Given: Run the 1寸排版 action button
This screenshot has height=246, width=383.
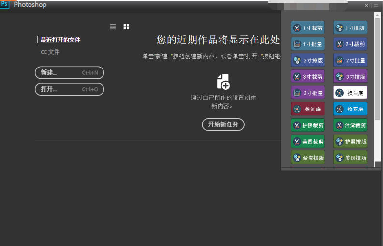Looking at the screenshot, I should tap(350, 28).
